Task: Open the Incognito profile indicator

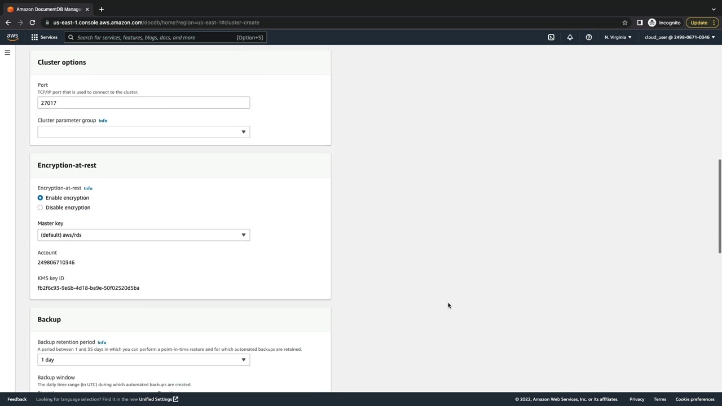Action: click(664, 23)
